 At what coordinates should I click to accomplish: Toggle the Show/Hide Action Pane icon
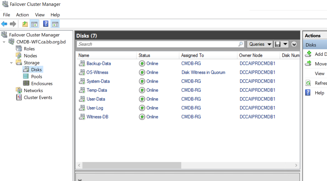55,24
